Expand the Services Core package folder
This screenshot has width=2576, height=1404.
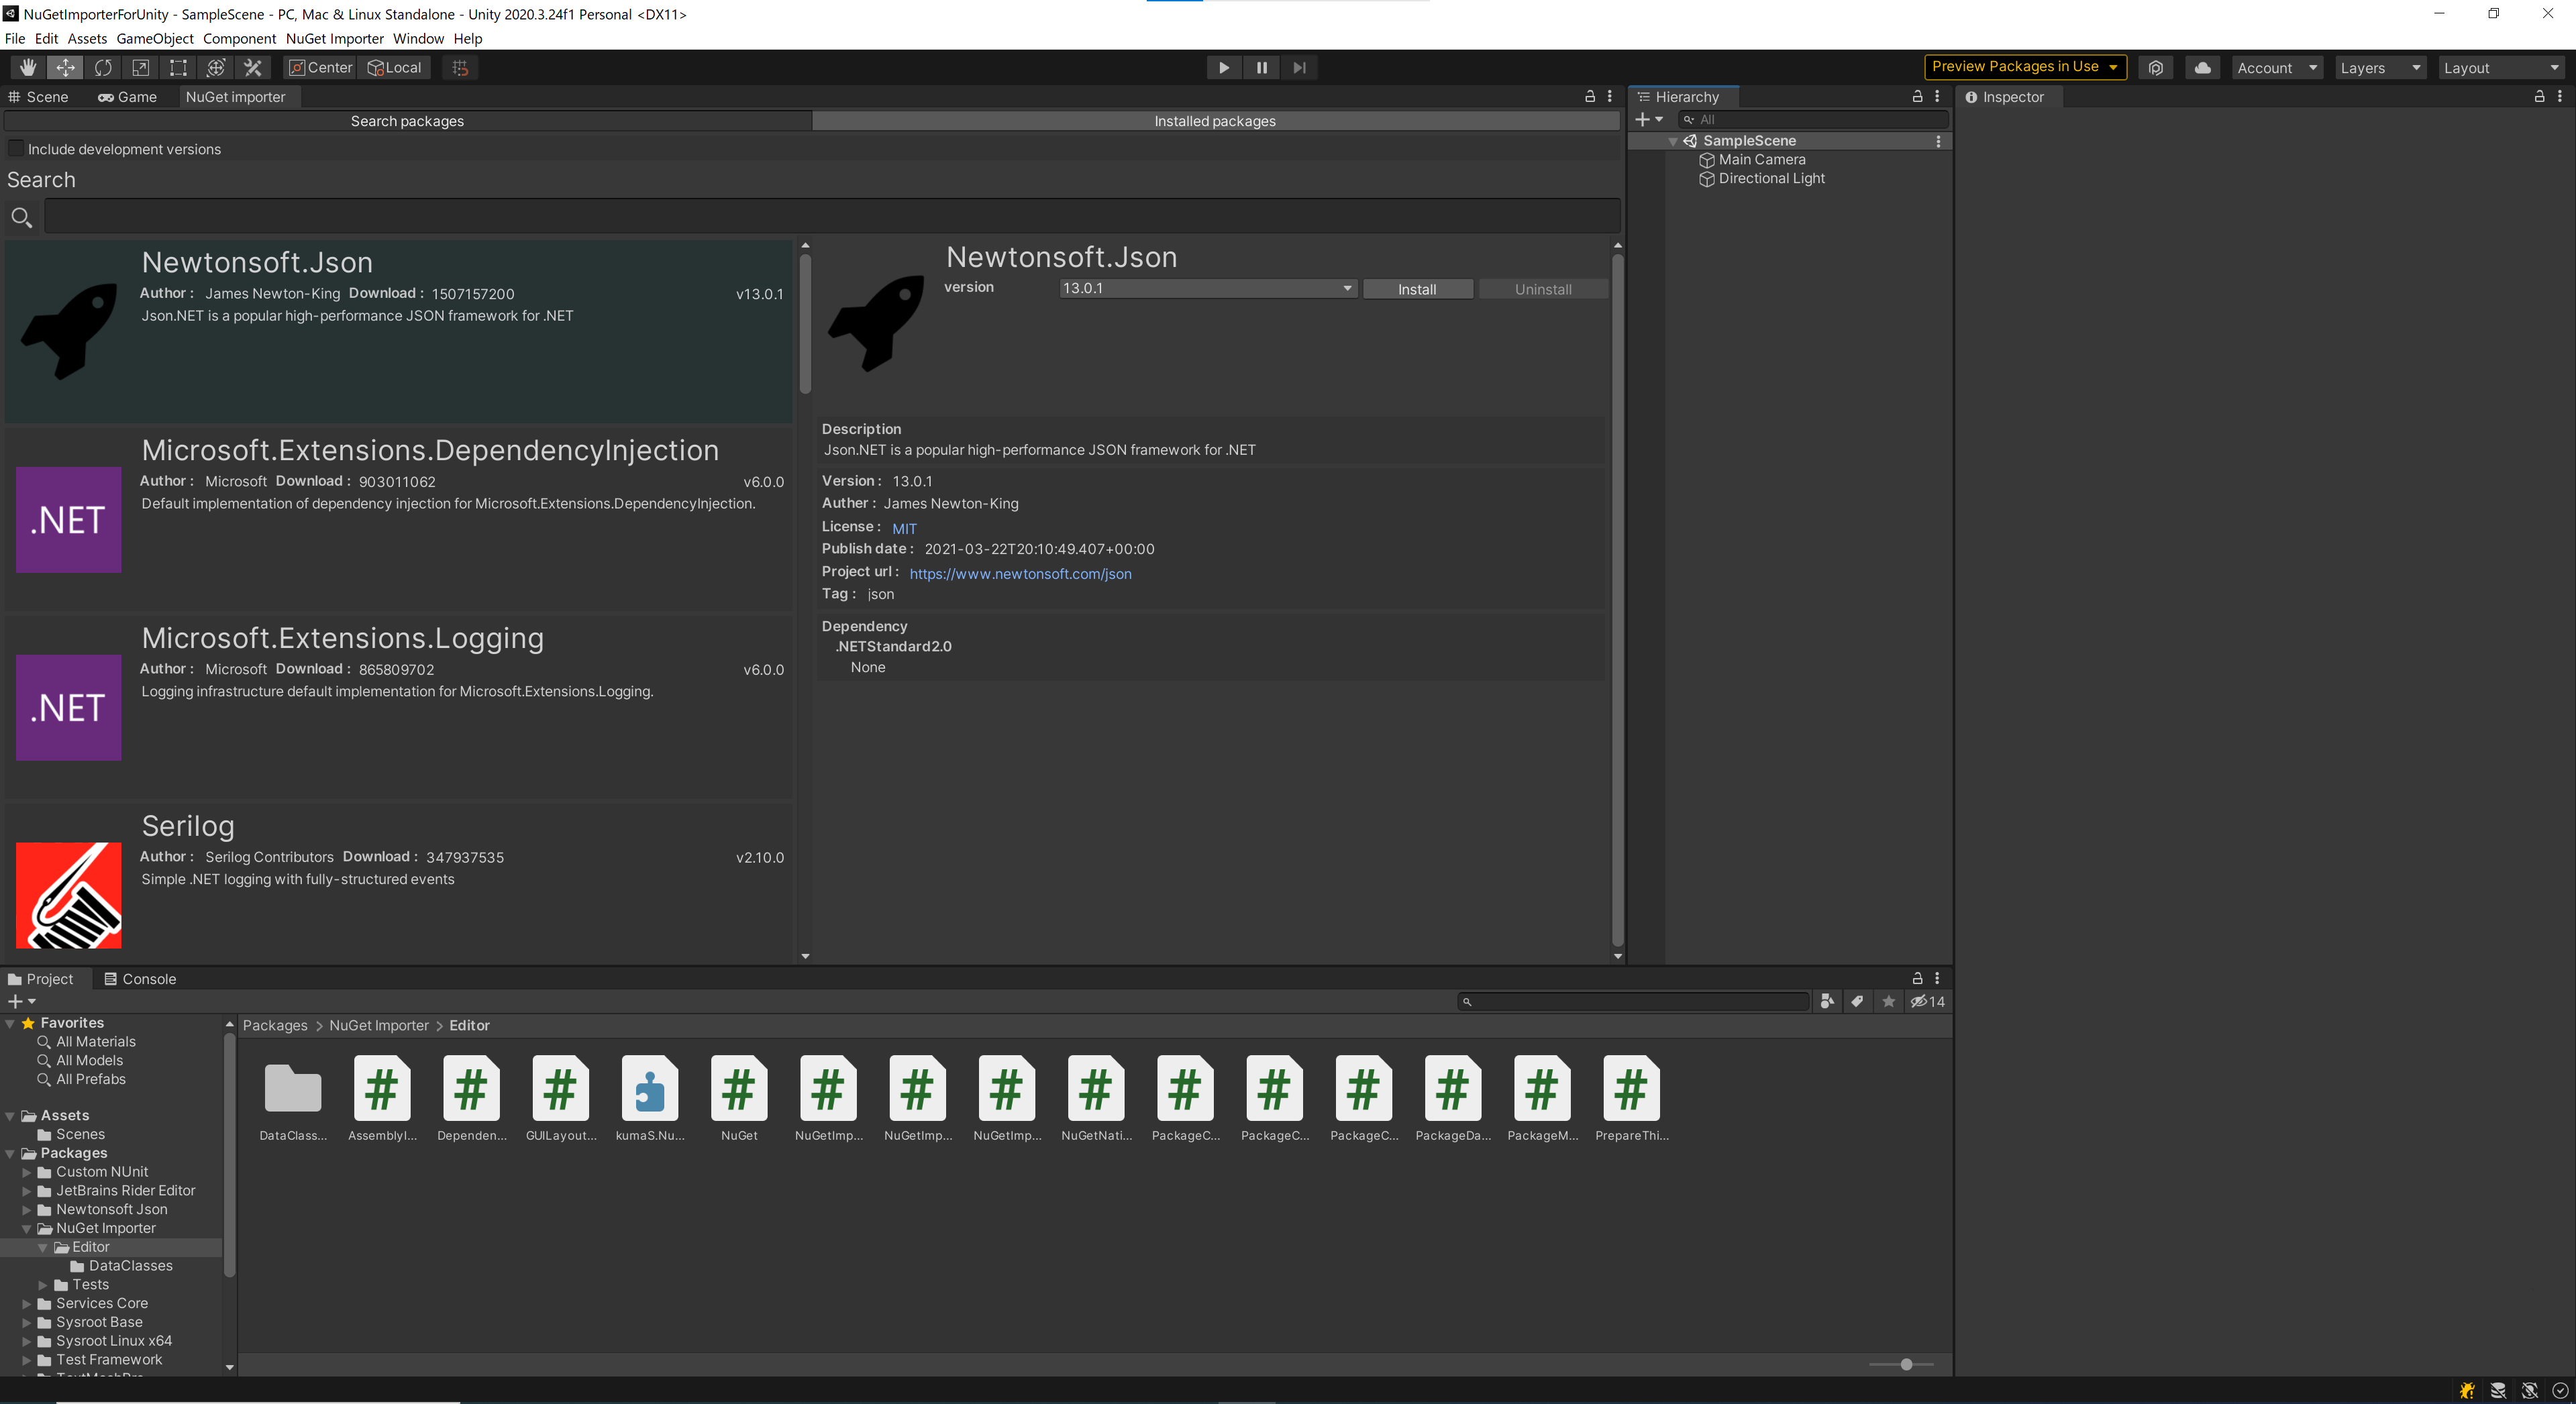(x=27, y=1303)
